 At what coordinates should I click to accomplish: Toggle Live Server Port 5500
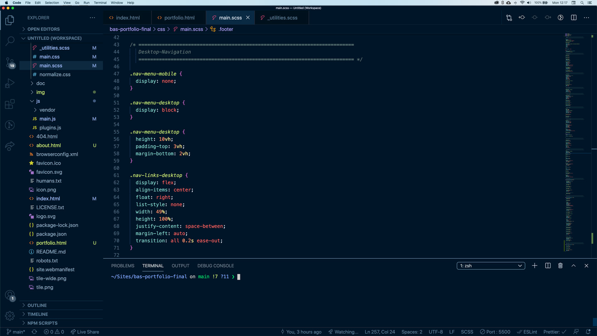[x=495, y=332]
